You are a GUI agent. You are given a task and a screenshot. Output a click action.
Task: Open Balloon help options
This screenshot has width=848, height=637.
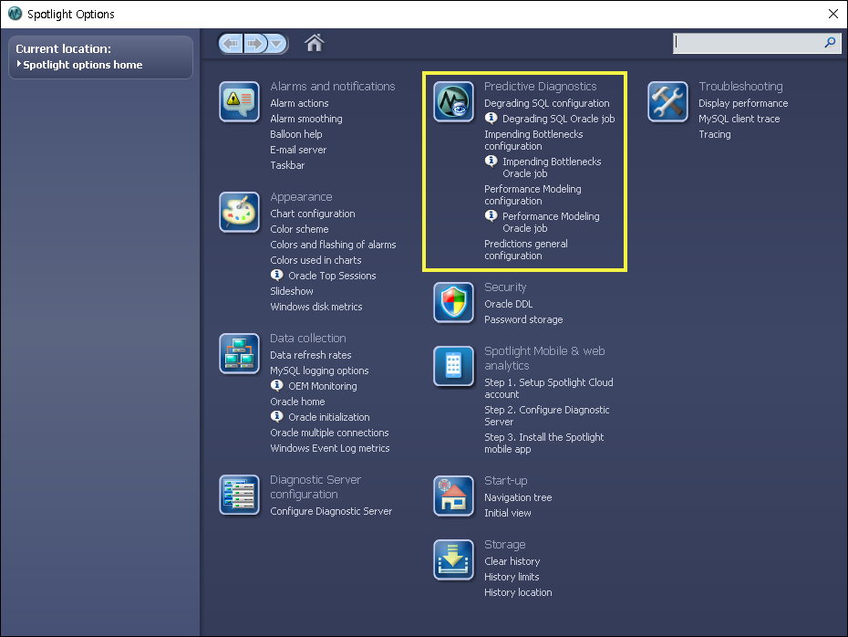[295, 134]
